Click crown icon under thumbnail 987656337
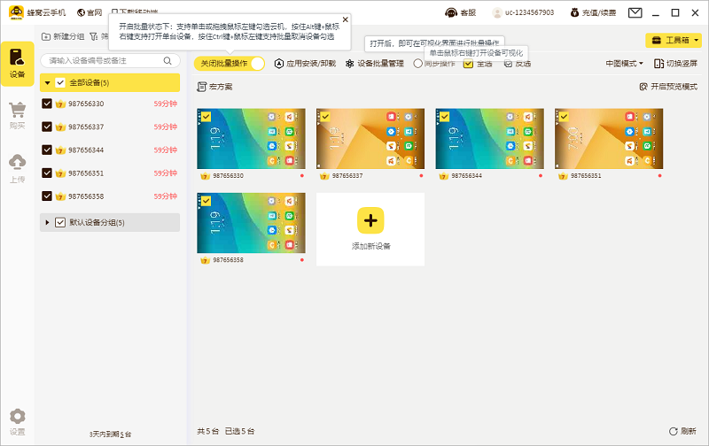Viewport: 709px width, 446px height. point(324,176)
